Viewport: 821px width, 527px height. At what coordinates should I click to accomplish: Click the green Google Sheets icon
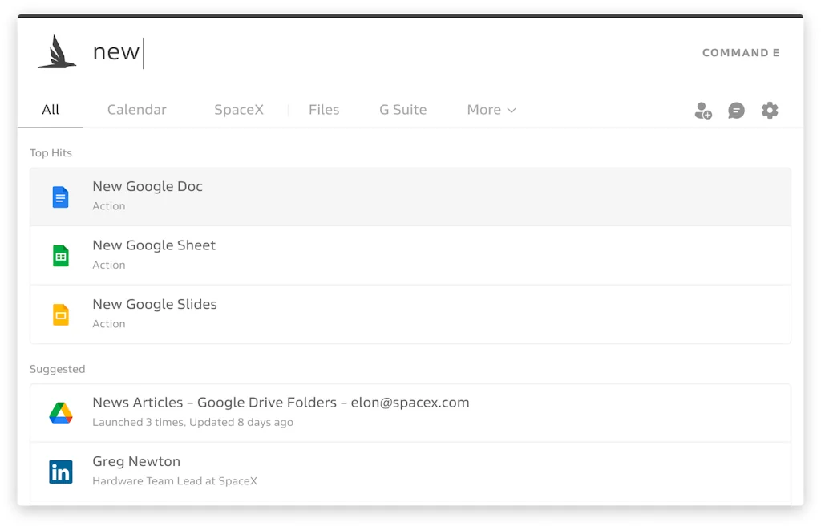click(61, 256)
